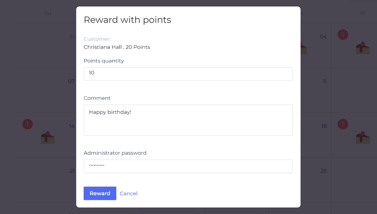
Task: Click the red badge in Friday's third-week cell
Action: point(343,124)
